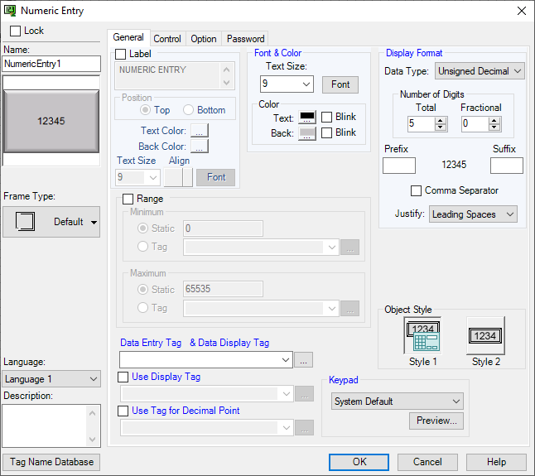This screenshot has height=476, width=535.
Task: Open the text color picker swatch
Action: click(306, 118)
